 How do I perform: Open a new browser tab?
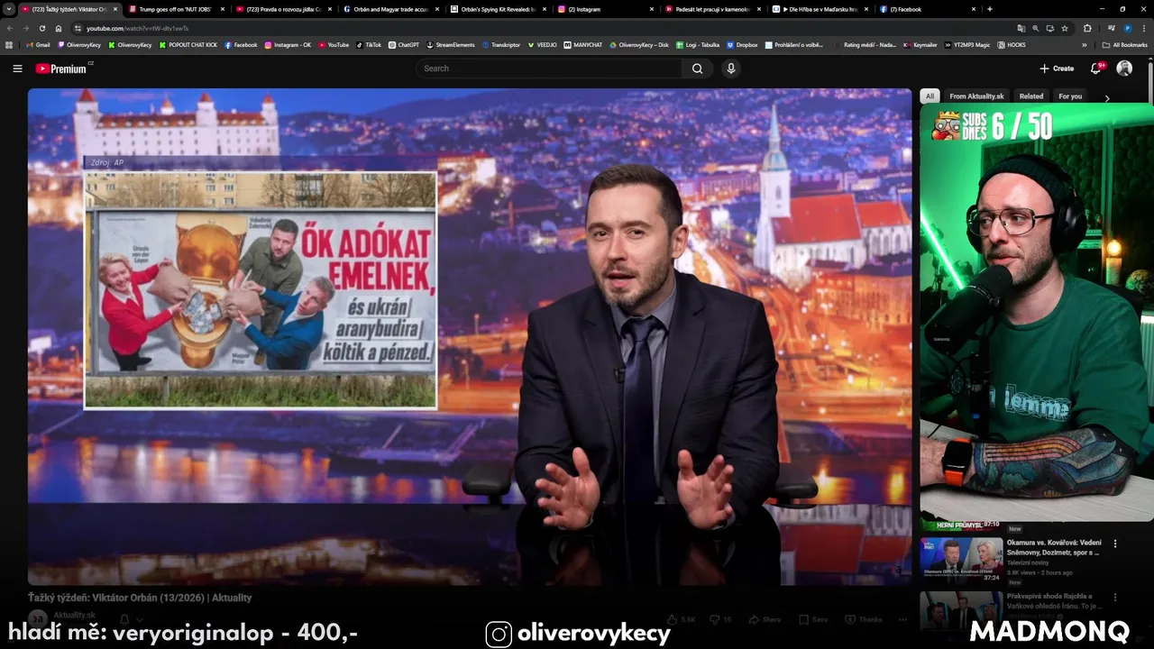click(990, 9)
